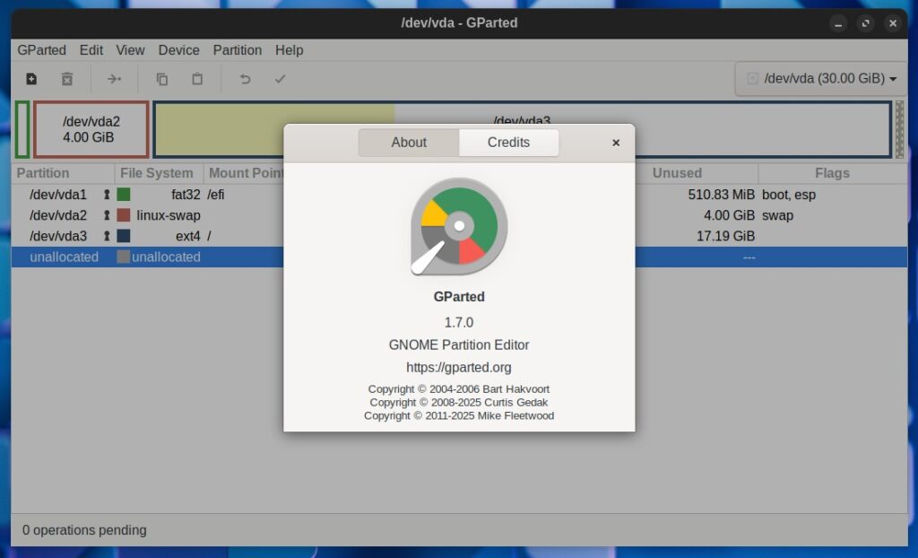Click the Partition column header
Image resolution: width=918 pixels, height=558 pixels.
pyautogui.click(x=64, y=173)
